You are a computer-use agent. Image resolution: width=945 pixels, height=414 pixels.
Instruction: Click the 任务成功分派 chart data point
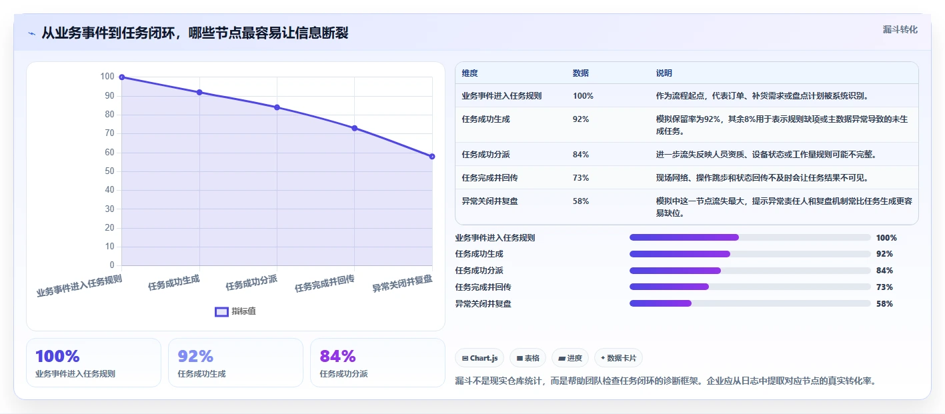click(x=277, y=107)
